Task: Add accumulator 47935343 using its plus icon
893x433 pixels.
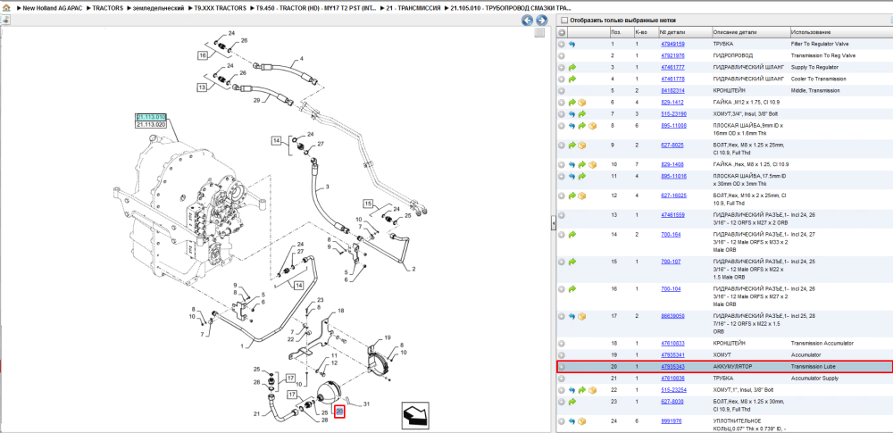Action: [562, 367]
